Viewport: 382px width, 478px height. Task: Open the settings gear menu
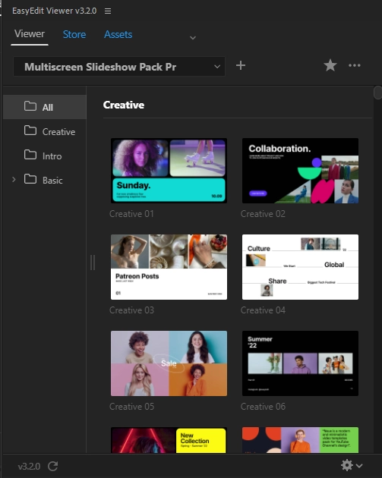(347, 465)
